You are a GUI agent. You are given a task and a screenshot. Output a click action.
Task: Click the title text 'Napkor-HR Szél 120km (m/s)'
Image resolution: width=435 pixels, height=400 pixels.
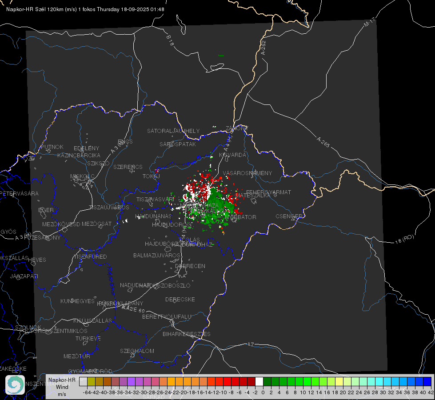pyautogui.click(x=42, y=9)
